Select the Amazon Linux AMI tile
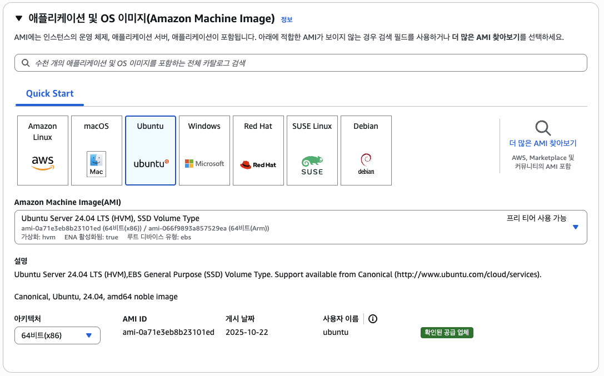This screenshot has height=376, width=604. (43, 151)
